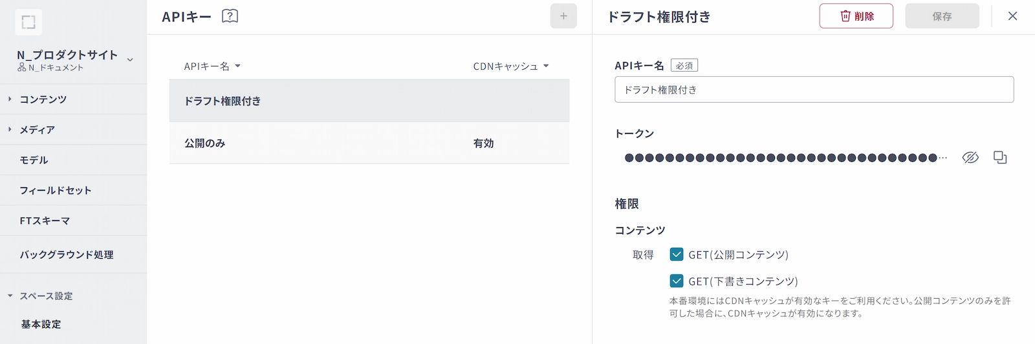Click the 削除 button to delete key
This screenshot has height=344, width=1035.
(856, 16)
